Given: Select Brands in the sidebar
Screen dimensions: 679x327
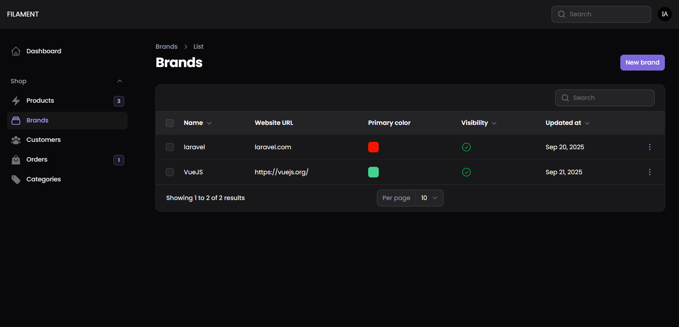Looking at the screenshot, I should 67,121.
